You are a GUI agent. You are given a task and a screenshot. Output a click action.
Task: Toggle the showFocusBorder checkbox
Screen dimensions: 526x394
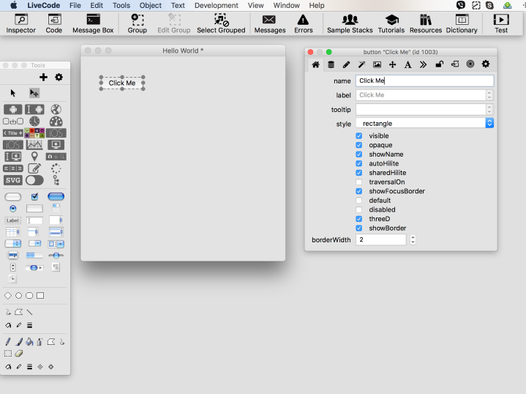coord(359,191)
